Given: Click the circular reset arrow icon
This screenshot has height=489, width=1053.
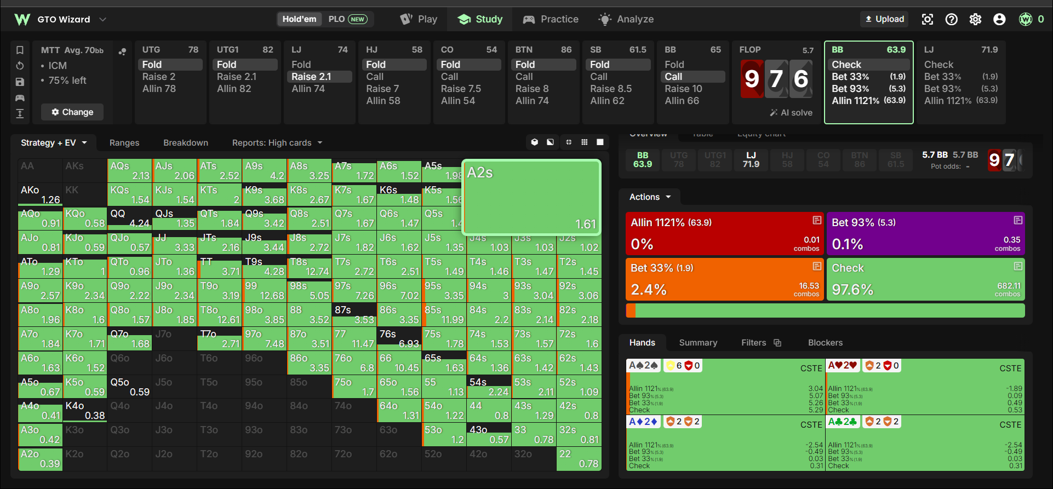Looking at the screenshot, I should tap(20, 66).
